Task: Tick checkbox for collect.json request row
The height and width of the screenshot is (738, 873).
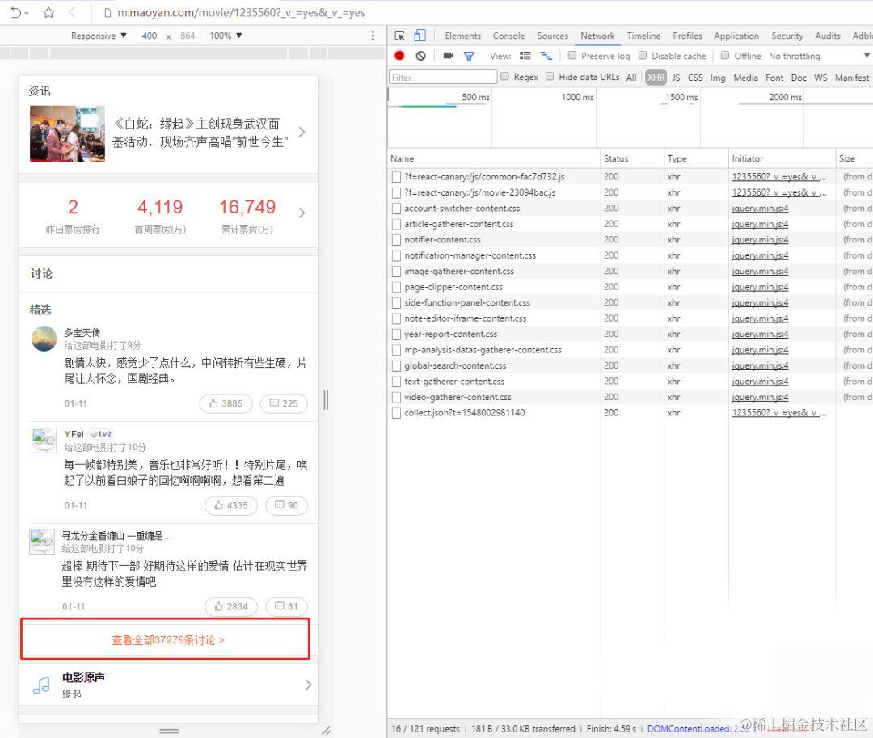Action: pos(396,413)
